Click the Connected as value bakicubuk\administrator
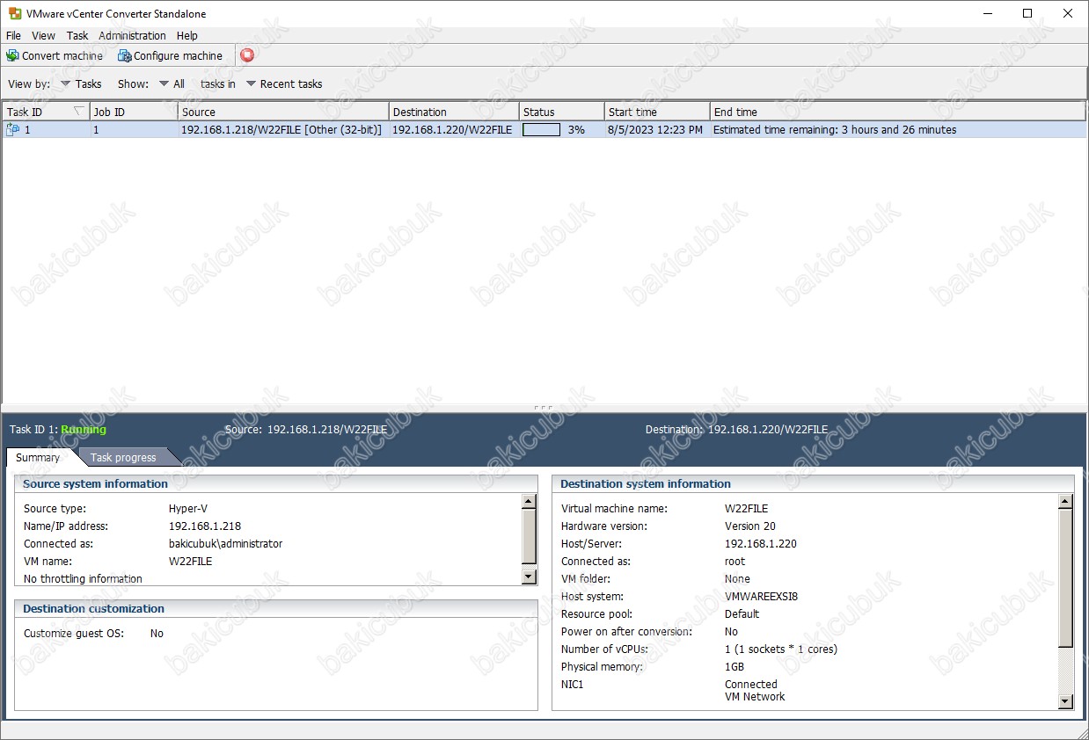 click(226, 544)
